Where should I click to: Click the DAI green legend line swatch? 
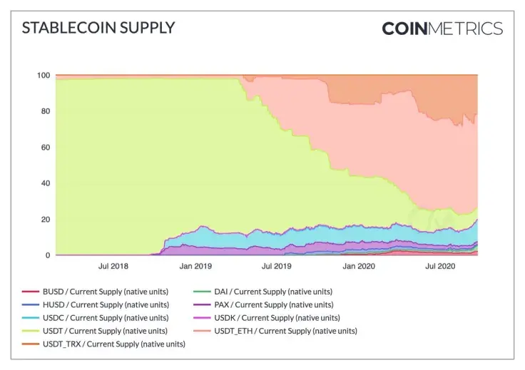click(203, 292)
